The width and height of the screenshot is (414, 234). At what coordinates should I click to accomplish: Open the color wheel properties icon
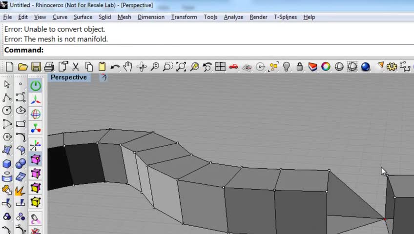pos(326,67)
